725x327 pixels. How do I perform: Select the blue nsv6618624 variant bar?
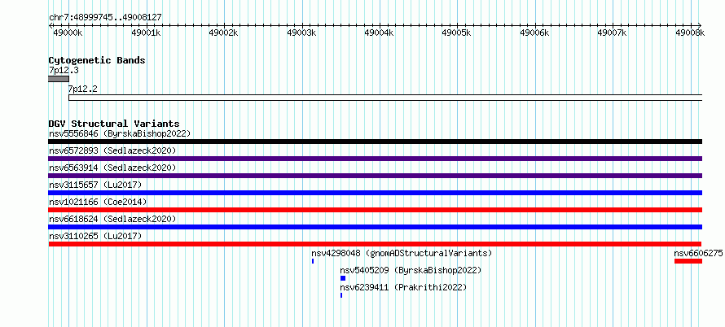click(x=375, y=227)
